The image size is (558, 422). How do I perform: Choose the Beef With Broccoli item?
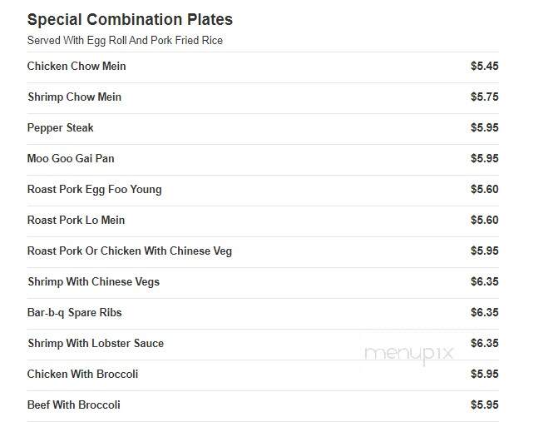[74, 405]
